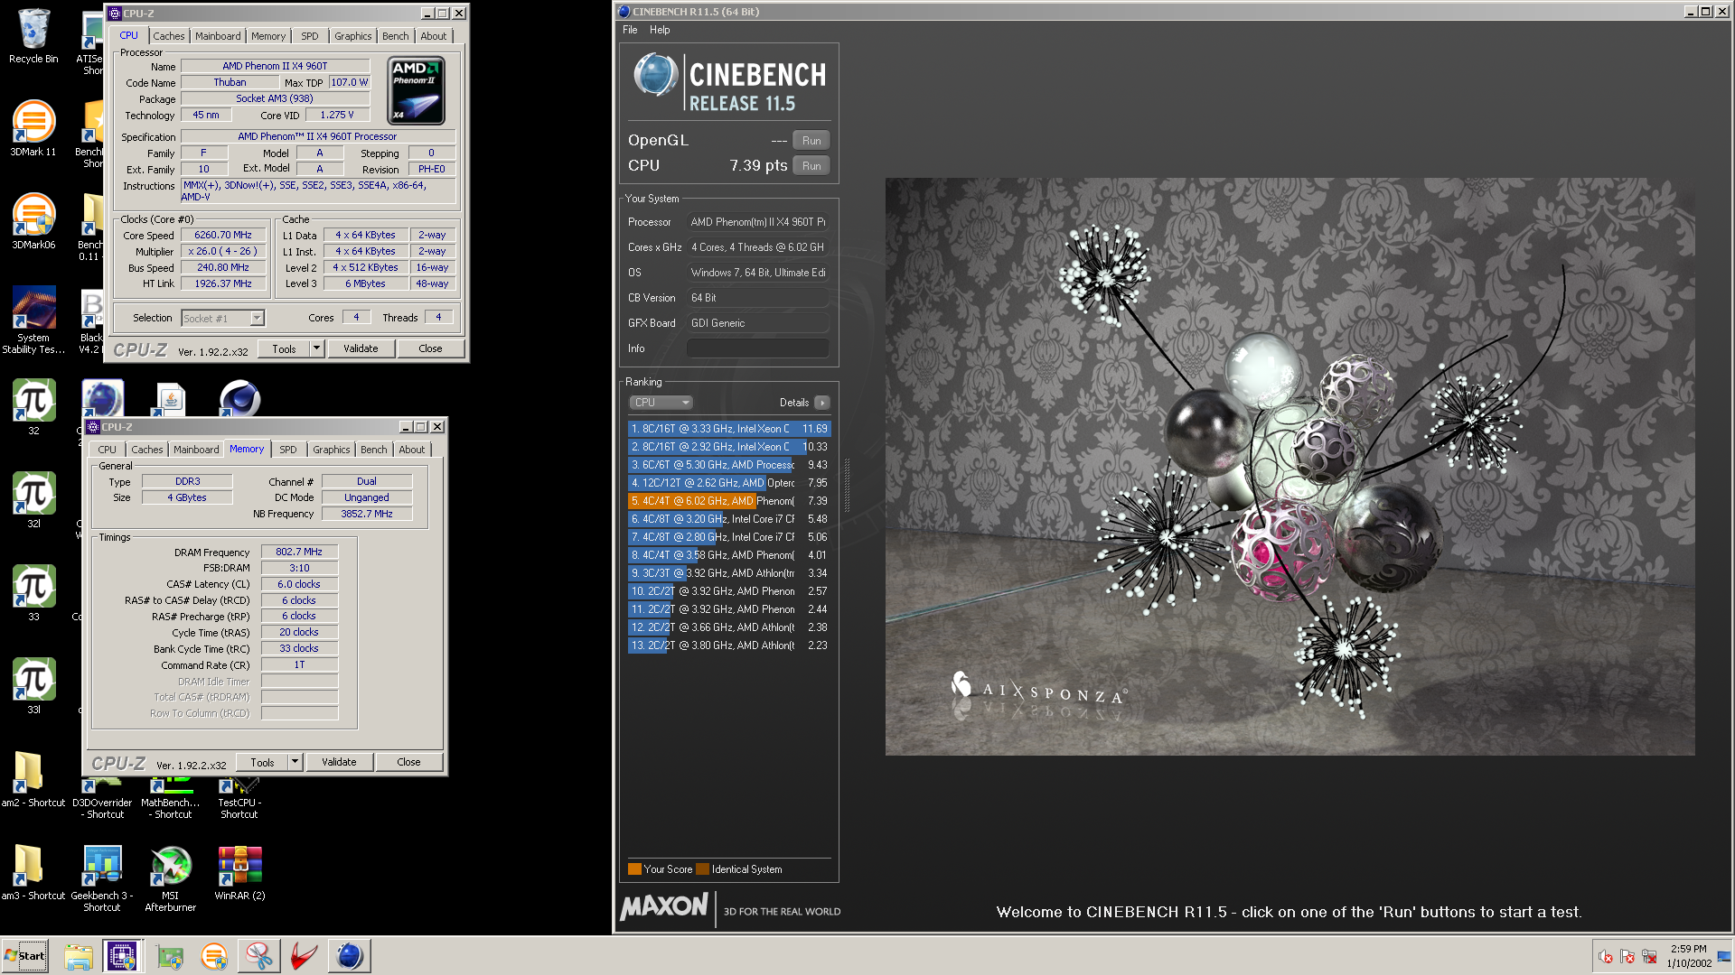Screen dimensions: 1735x975
Task: Click Validate in upper CPU-Z window
Action: 361,348
